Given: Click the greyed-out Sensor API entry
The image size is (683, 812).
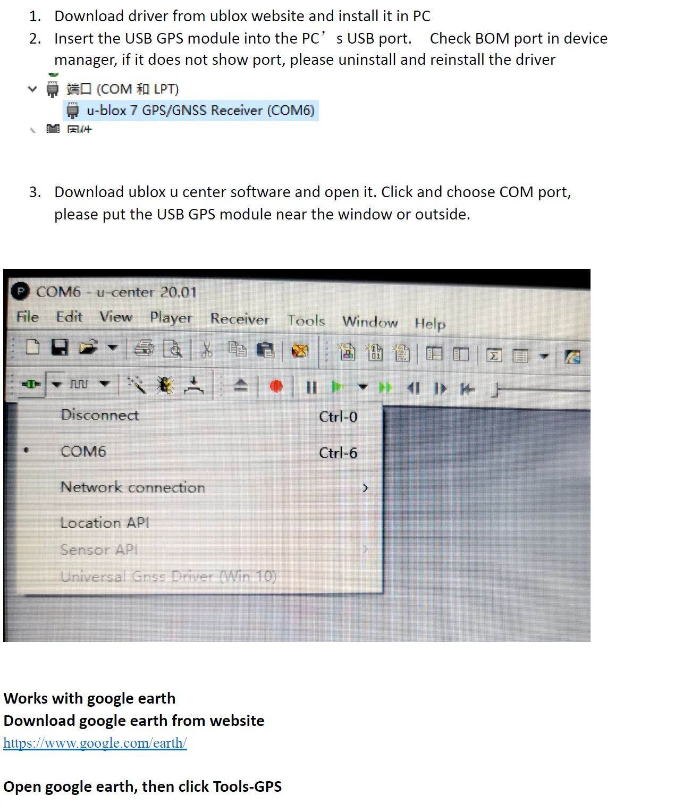Looking at the screenshot, I should (200, 549).
